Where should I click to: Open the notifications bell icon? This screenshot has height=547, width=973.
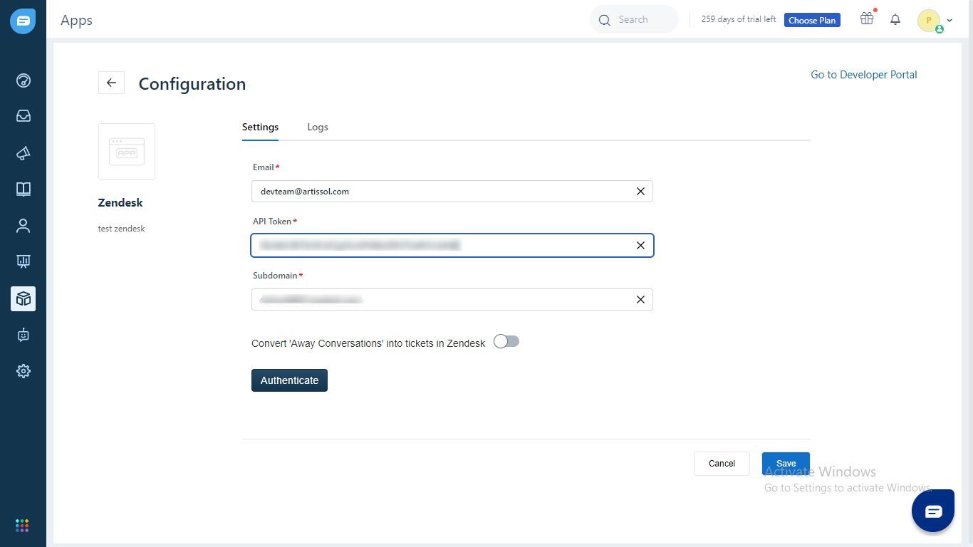(895, 20)
